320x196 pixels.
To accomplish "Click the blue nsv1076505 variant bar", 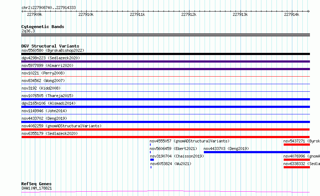I will pyautogui.click(x=165, y=99).
